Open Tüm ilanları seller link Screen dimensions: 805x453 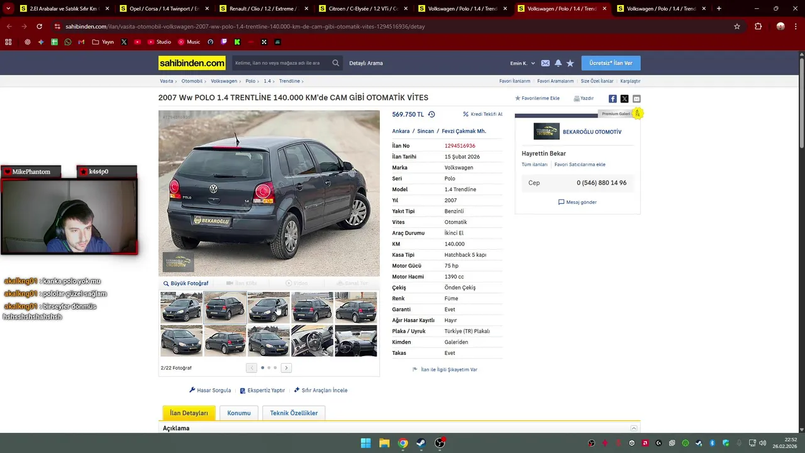click(535, 164)
